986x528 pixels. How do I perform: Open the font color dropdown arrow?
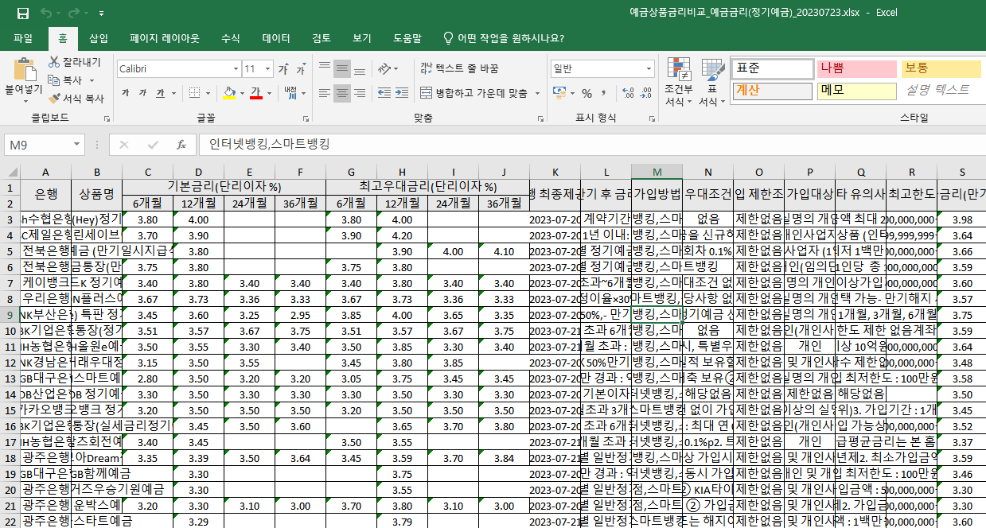[268, 93]
